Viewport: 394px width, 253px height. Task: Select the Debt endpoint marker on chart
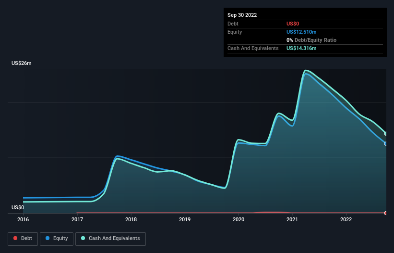coord(386,213)
